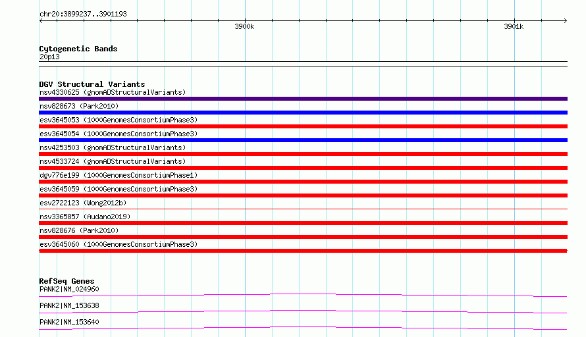Image resolution: width=586 pixels, height=337 pixels.
Task: Select the DGV Structural Variants track title
Action: [92, 84]
